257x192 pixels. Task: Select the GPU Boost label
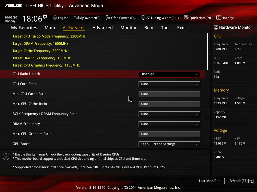[21, 144]
